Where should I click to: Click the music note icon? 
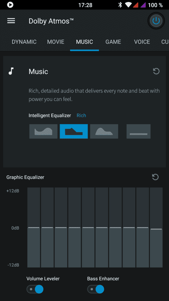click(x=11, y=71)
